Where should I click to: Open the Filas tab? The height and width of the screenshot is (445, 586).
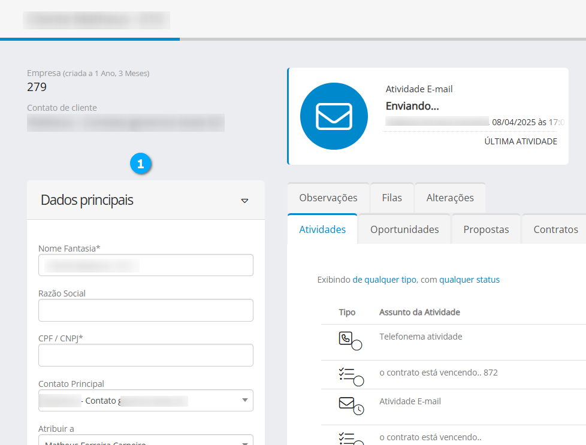[x=392, y=198]
